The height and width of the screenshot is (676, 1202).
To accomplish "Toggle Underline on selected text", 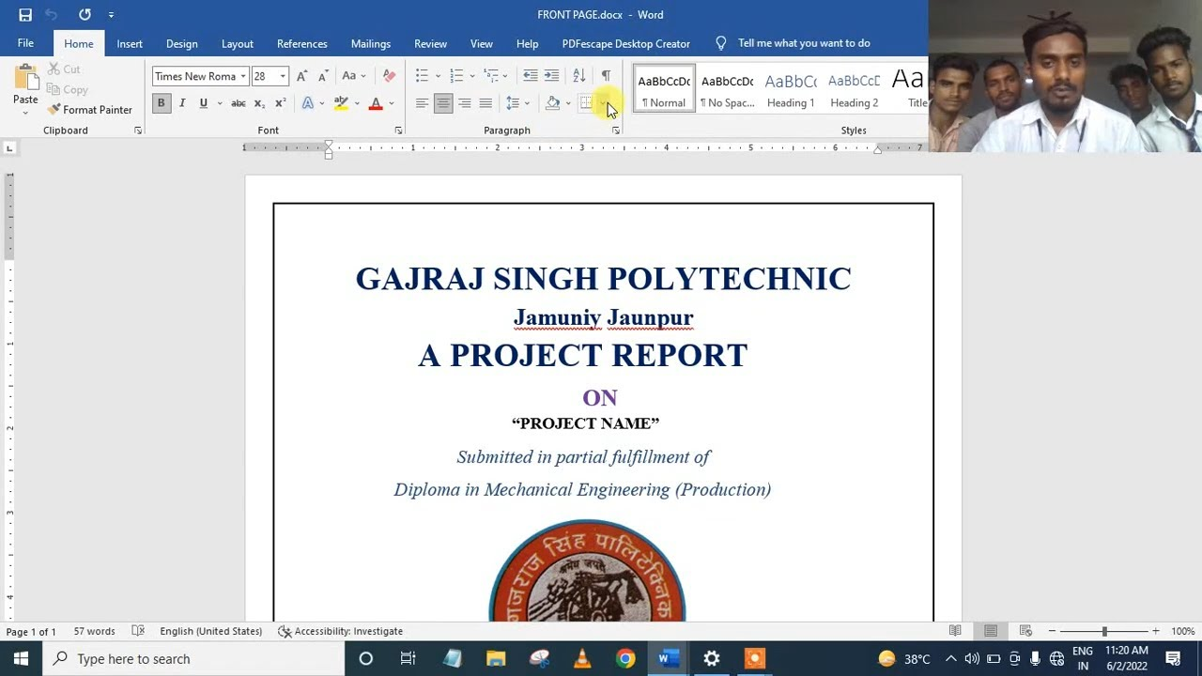I will coord(203,103).
